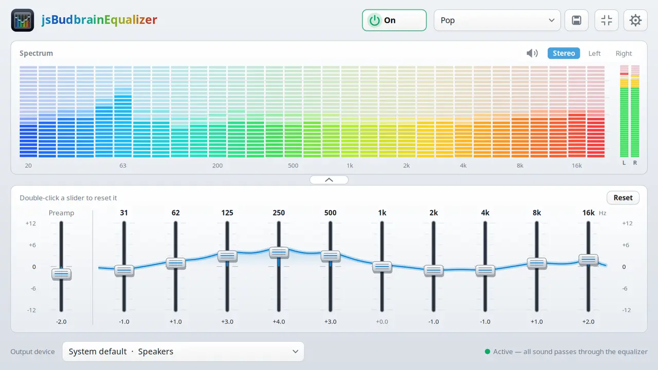Click the 4k band slider handle
658x370 pixels.
coord(485,270)
